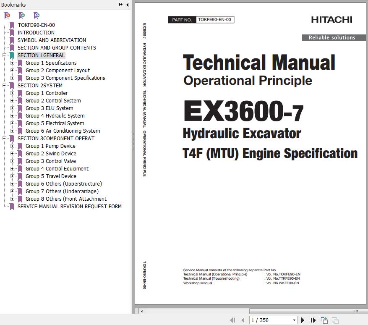Open Group 6 Others (Upperstructure) bookmark
The width and height of the screenshot is (368, 325).
[x=64, y=184]
